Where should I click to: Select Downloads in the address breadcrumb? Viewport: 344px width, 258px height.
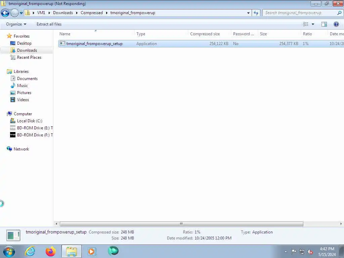click(63, 13)
